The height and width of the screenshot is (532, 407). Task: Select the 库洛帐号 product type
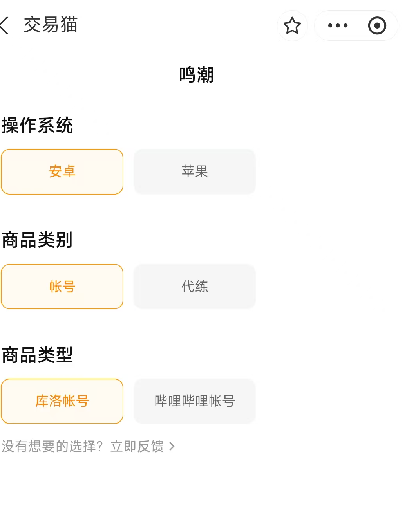(62, 401)
